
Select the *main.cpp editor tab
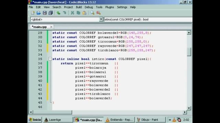tap(39, 27)
